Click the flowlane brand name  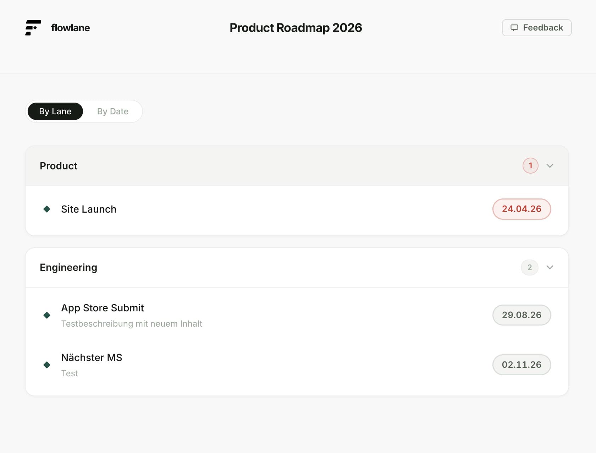click(x=70, y=28)
